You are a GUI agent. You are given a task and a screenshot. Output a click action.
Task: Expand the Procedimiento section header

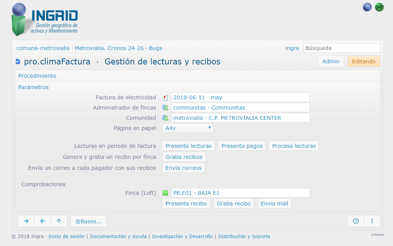[37, 76]
